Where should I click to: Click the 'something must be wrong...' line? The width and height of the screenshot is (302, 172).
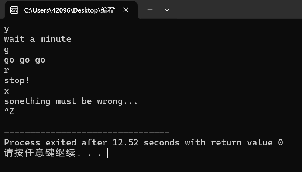tap(71, 101)
